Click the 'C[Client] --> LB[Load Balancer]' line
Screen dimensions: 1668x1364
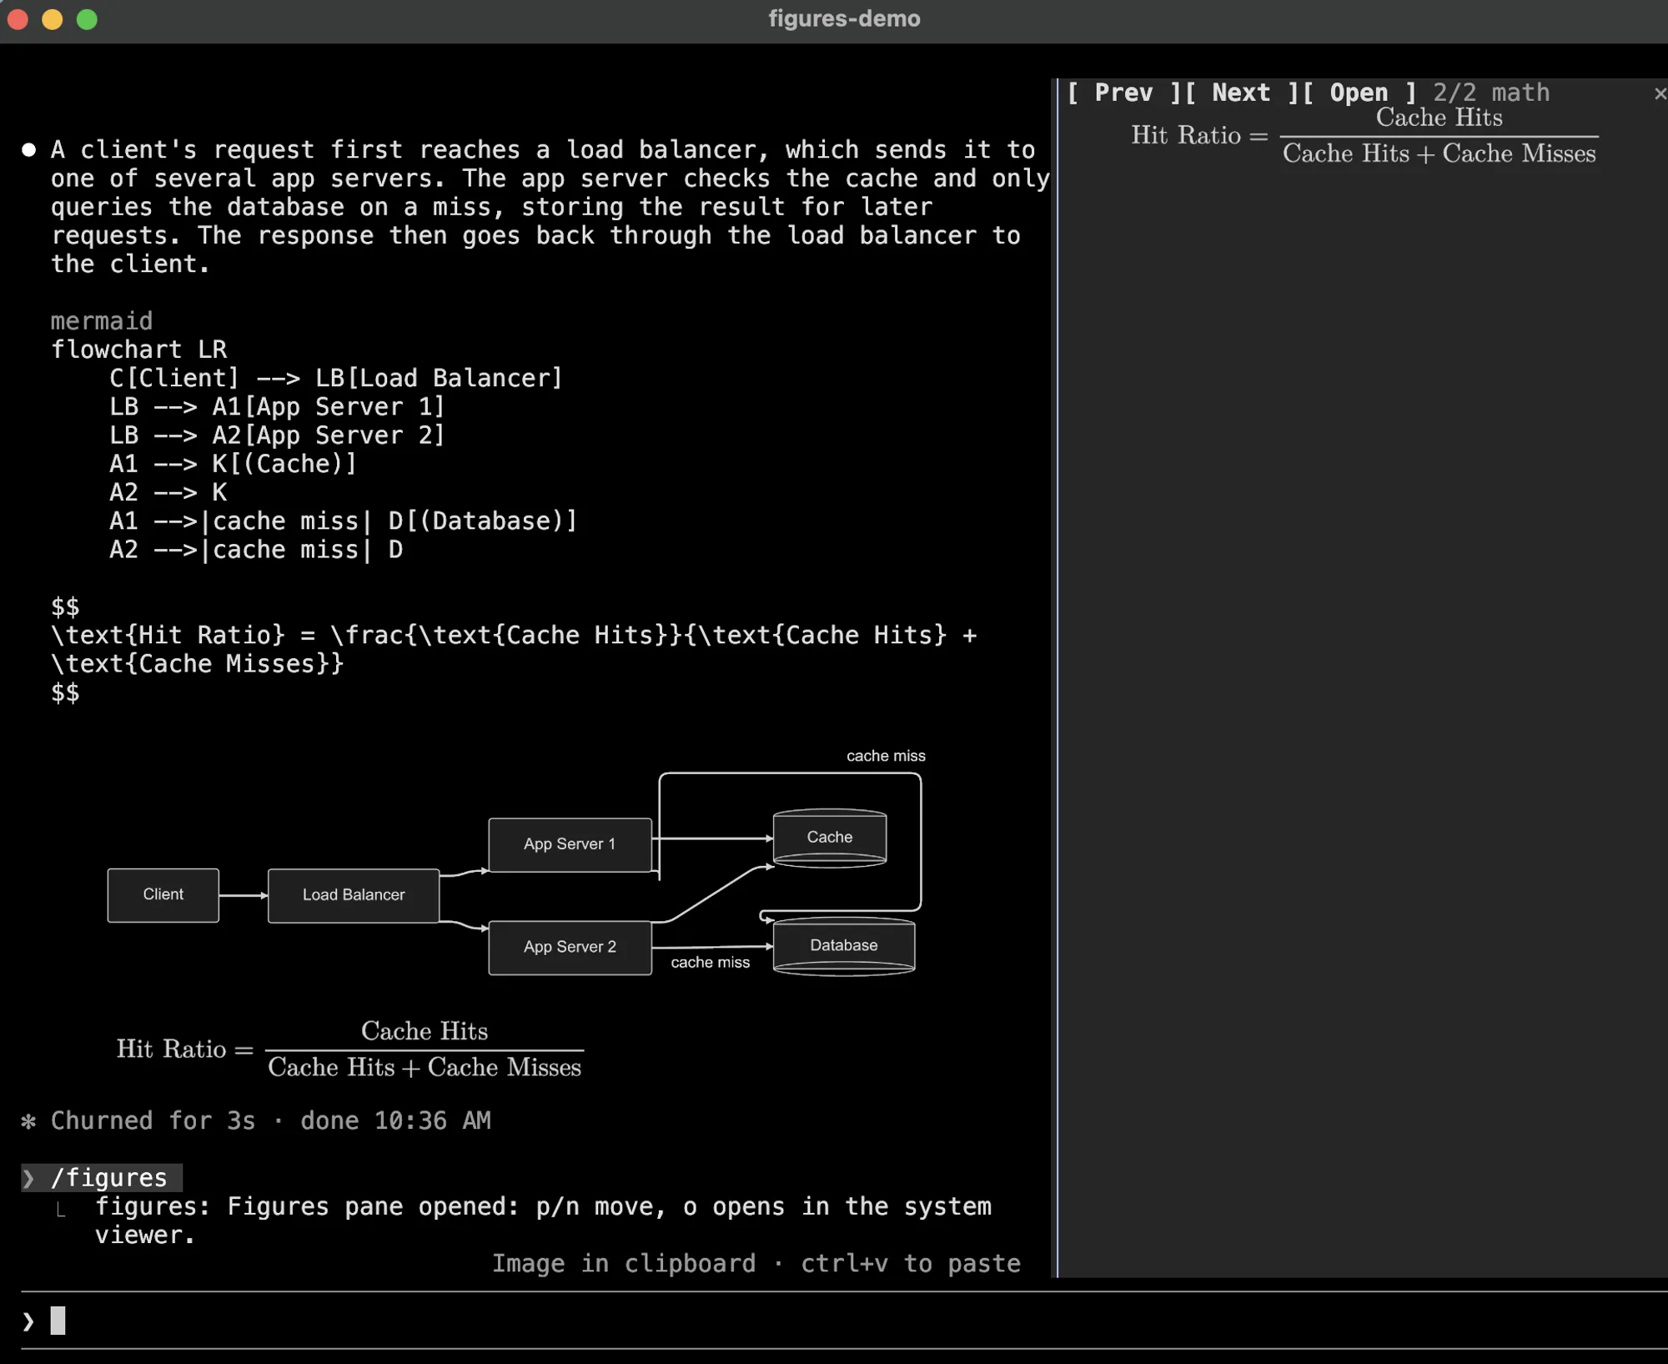(x=336, y=378)
